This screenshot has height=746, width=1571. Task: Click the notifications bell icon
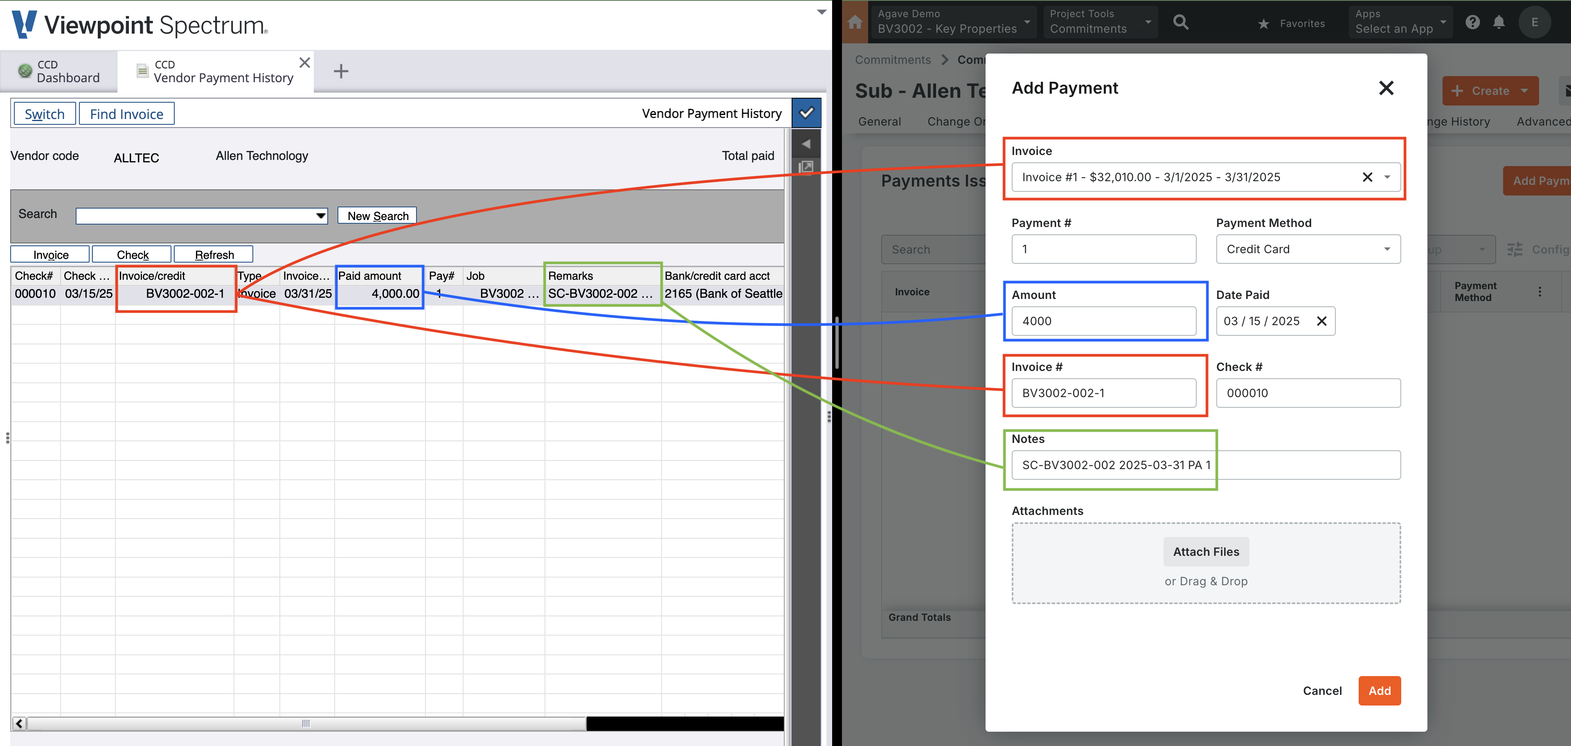coord(1499,22)
